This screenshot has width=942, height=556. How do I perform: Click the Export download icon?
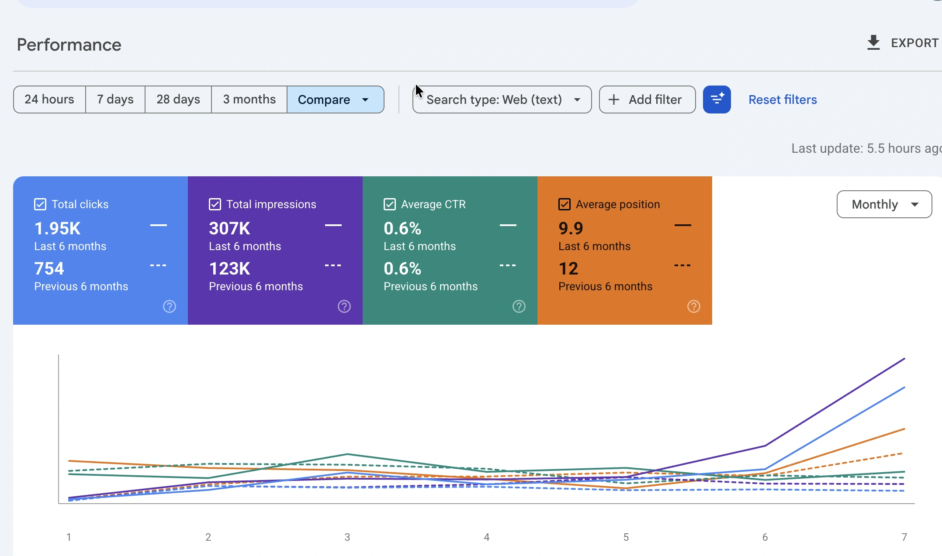point(873,43)
